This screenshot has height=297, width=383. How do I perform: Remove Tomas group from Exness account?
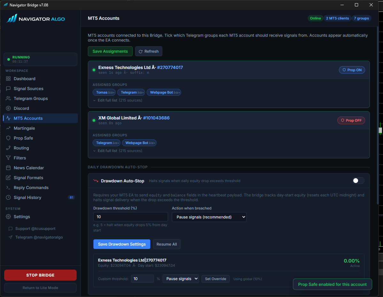pos(111,93)
